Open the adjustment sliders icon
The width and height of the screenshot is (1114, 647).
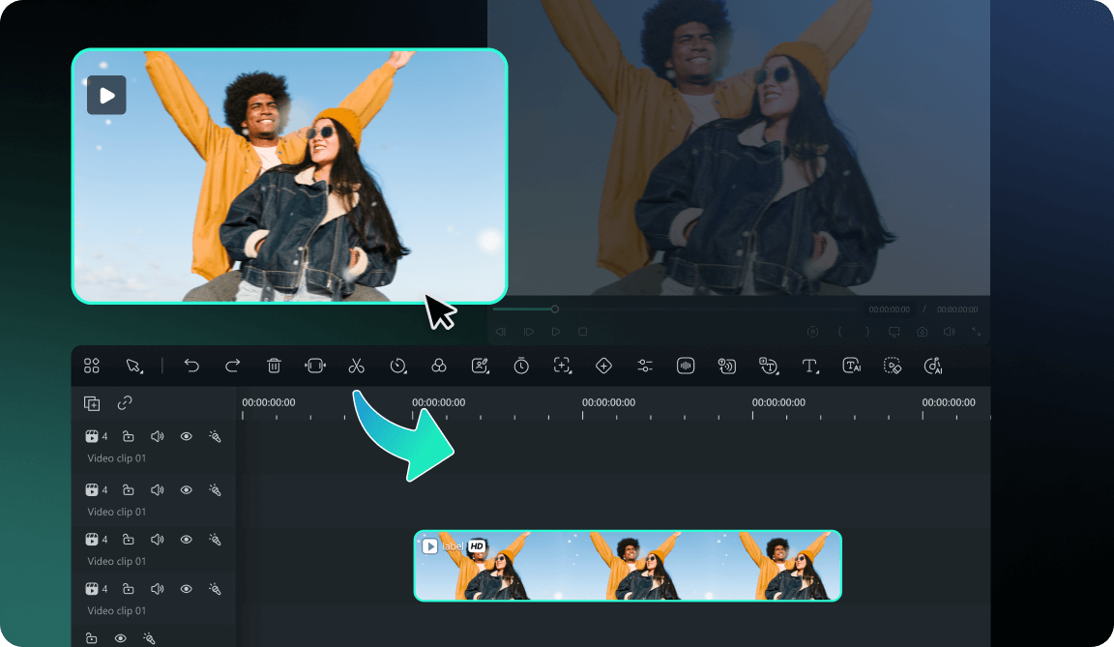click(644, 366)
